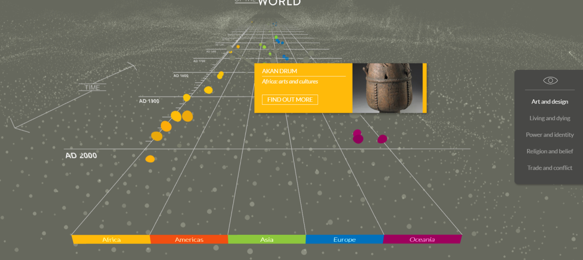
Task: Choose the Power and identity filter
Action: [549, 135]
